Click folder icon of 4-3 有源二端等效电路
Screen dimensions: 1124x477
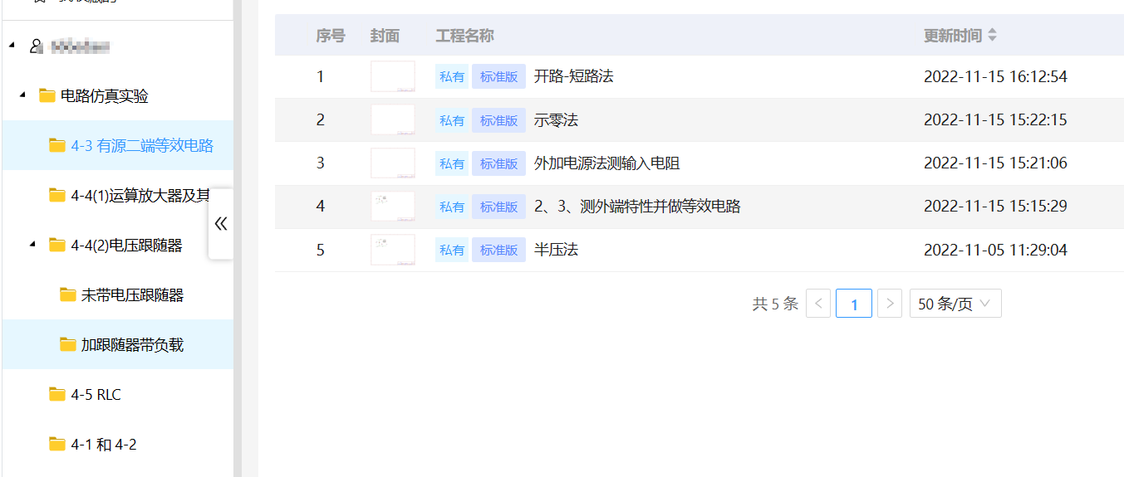pyautogui.click(x=57, y=146)
